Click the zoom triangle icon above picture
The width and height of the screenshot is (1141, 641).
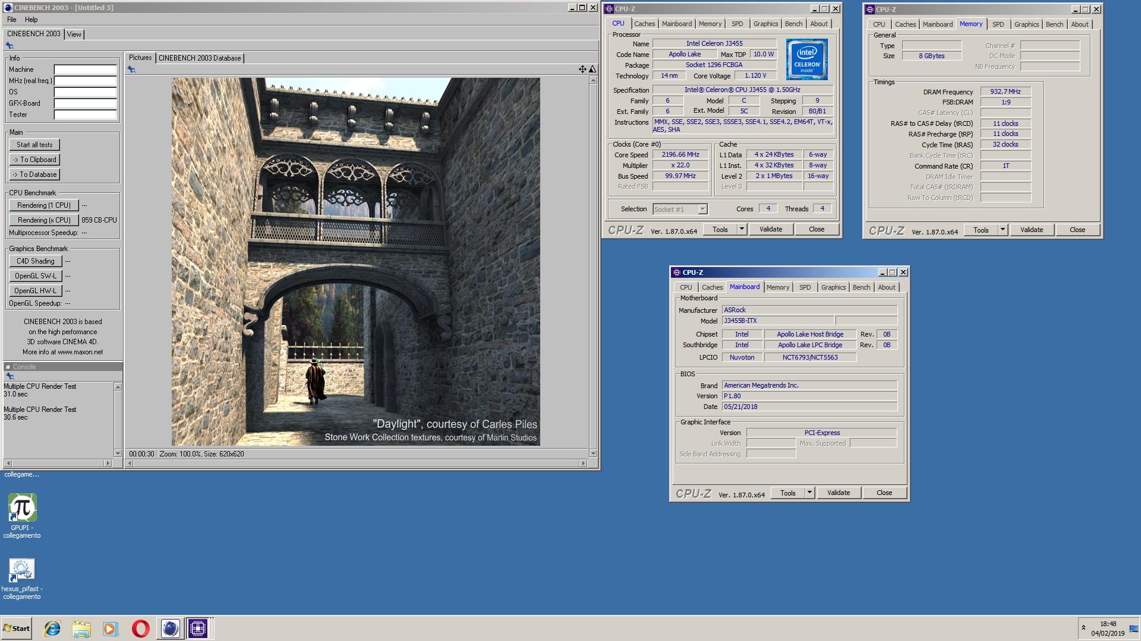(x=592, y=69)
